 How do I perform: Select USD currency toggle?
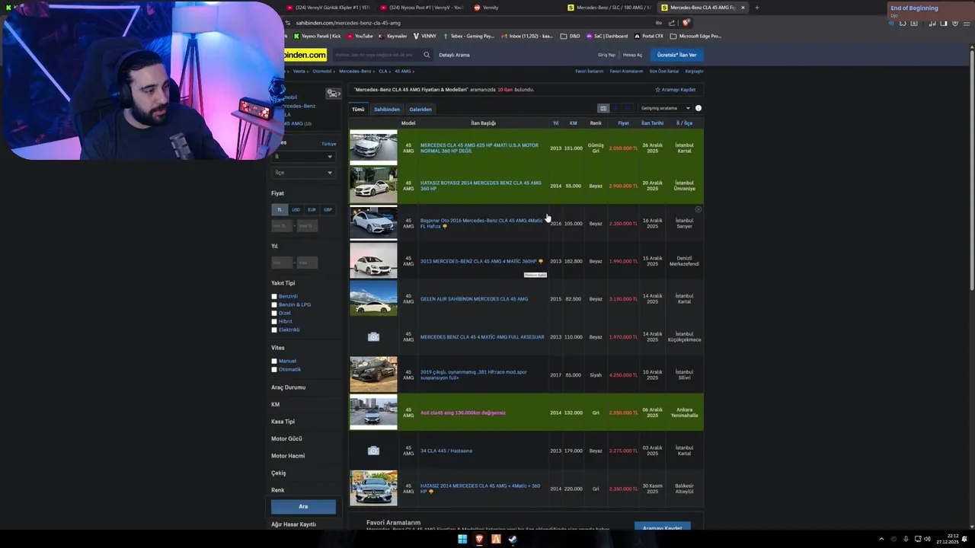(x=296, y=209)
